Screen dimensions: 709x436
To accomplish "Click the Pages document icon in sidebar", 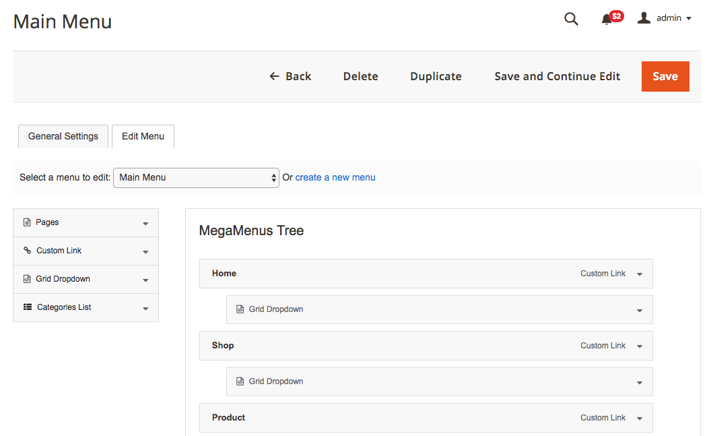I will [x=28, y=222].
